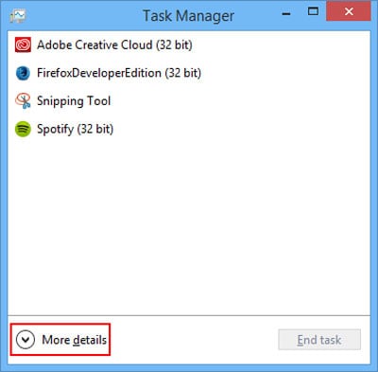Image resolution: width=378 pixels, height=372 pixels.
Task: Click the "(32 bit)" suffix beside Adobe Creative Cloud
Action: pos(174,44)
